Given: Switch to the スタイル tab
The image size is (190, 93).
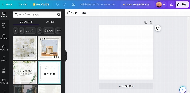Looking at the screenshot, I should tap(50, 22).
